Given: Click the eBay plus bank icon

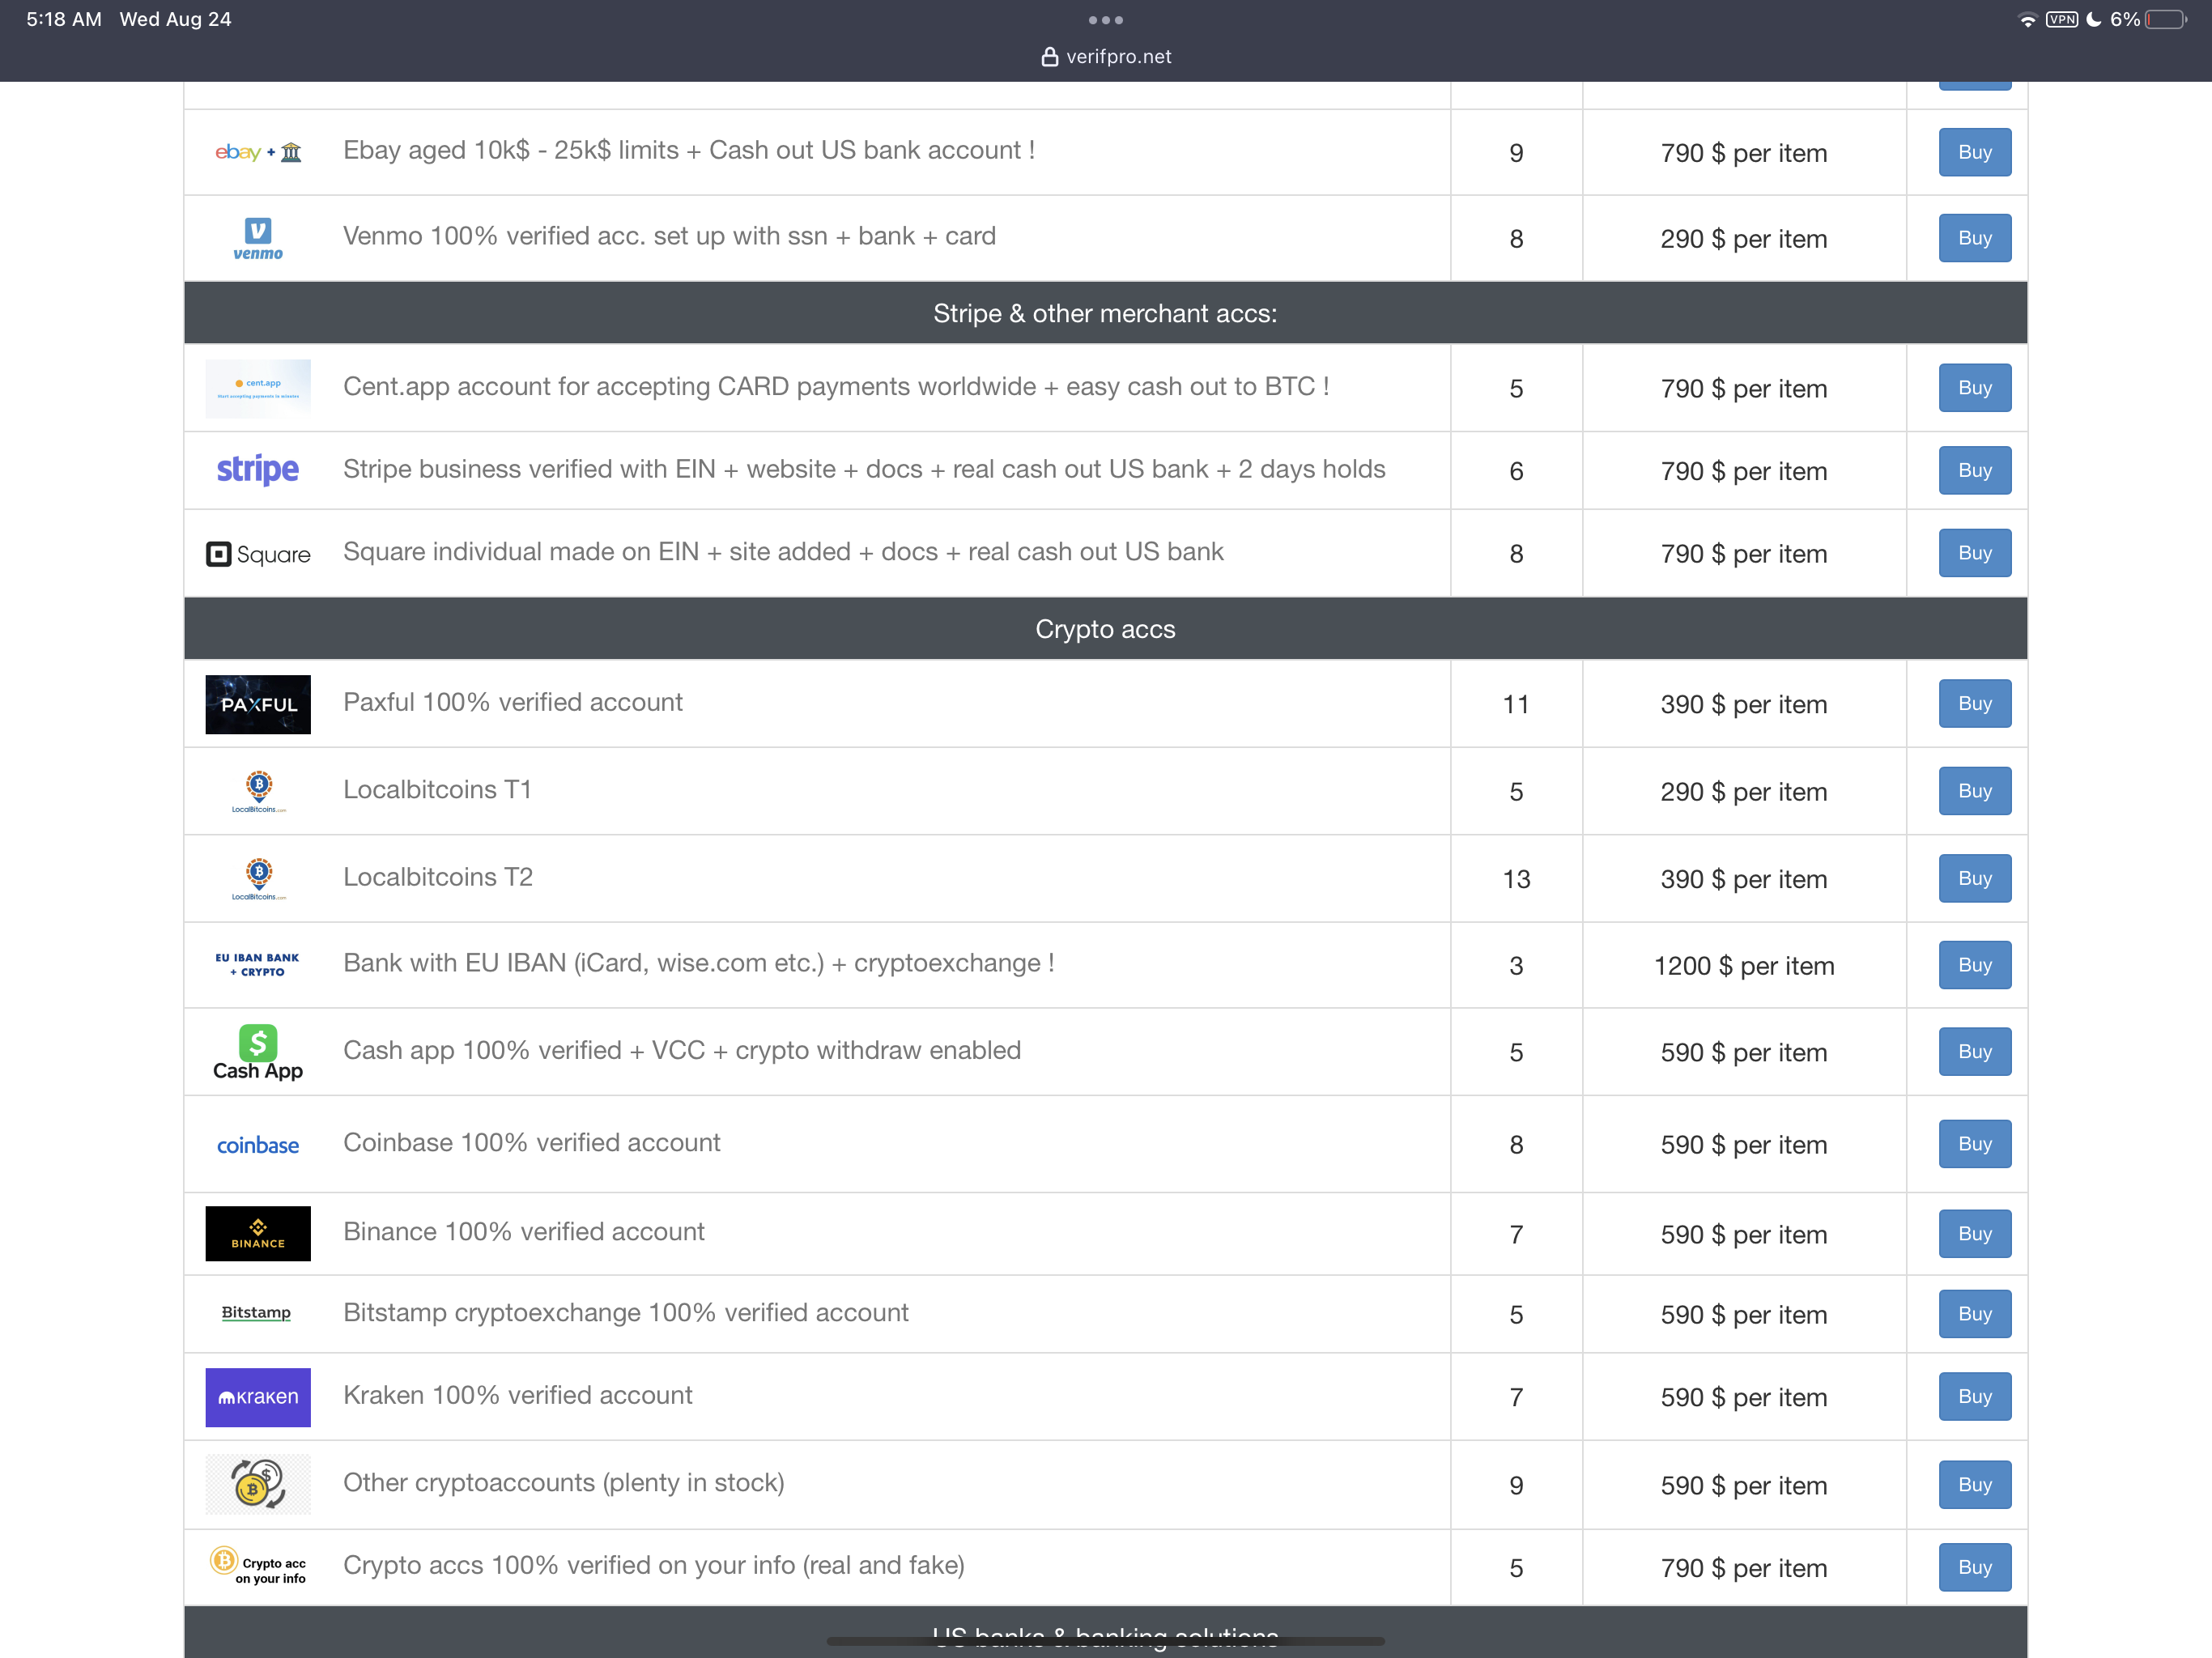Looking at the screenshot, I should 257,152.
